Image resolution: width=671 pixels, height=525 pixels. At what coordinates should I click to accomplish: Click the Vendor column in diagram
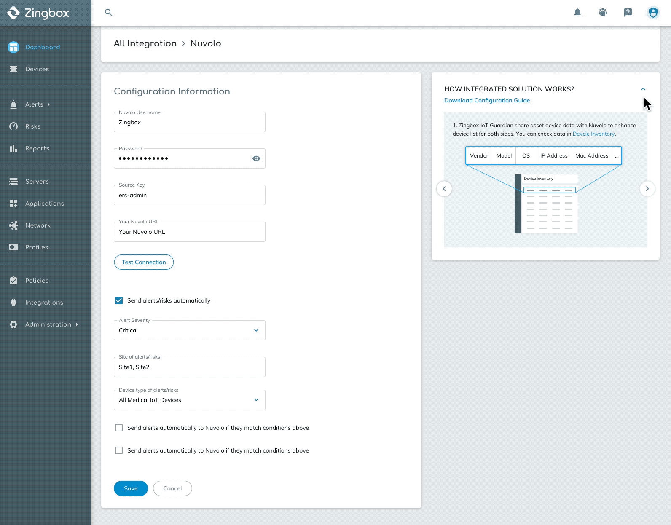click(x=479, y=156)
